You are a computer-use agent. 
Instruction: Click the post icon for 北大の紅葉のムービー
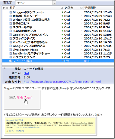11,16
